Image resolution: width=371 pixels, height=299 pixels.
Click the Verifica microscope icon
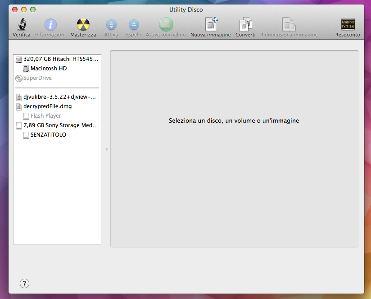[x=21, y=25]
